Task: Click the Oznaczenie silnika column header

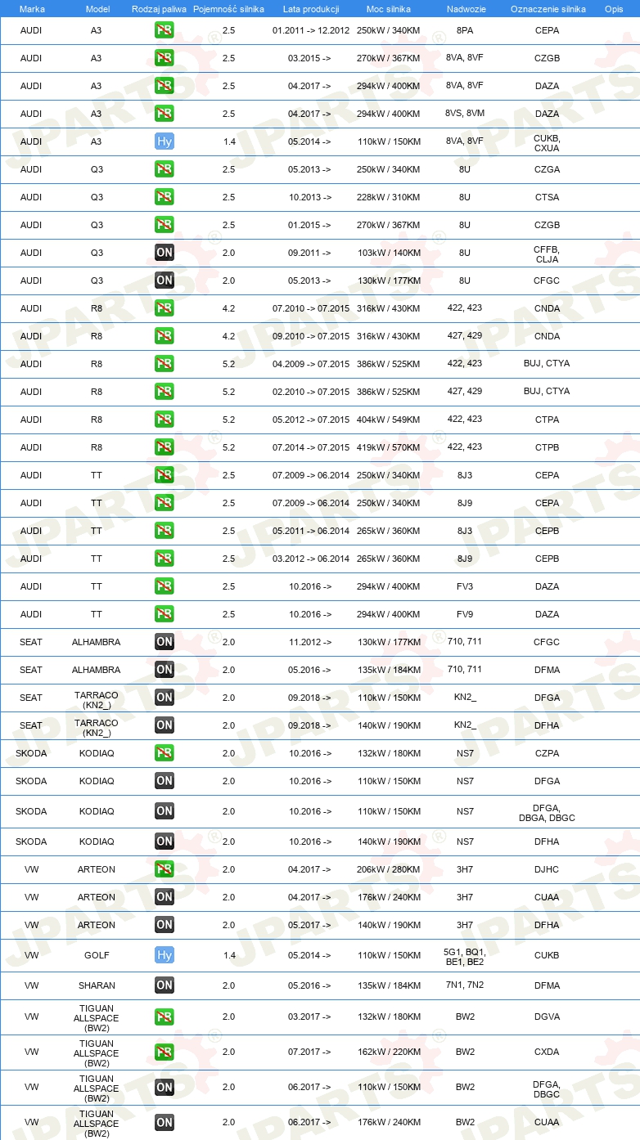Action: click(548, 8)
